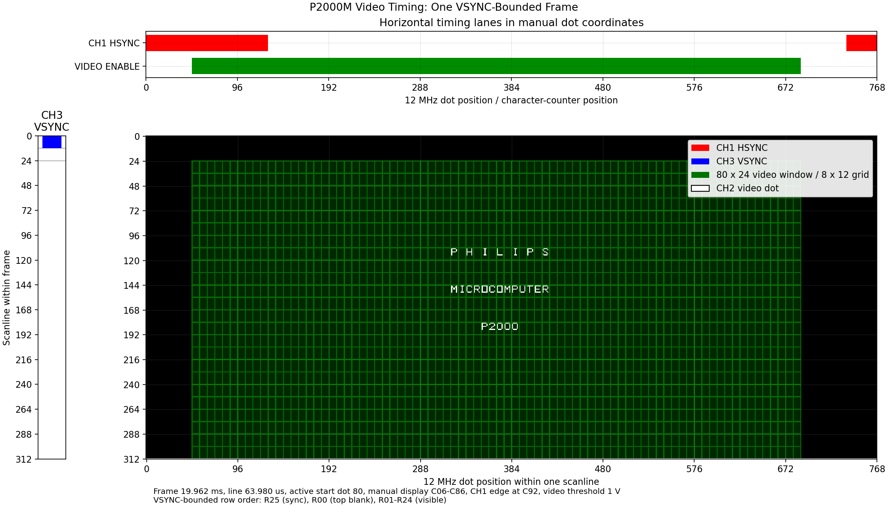Click the footnote line starting "Frame 19.962 ms"
Image resolution: width=888 pixels, height=507 pixels.
[387, 492]
